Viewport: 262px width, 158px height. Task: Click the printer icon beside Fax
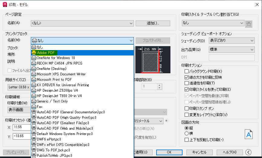pyautogui.click(x=34, y=107)
